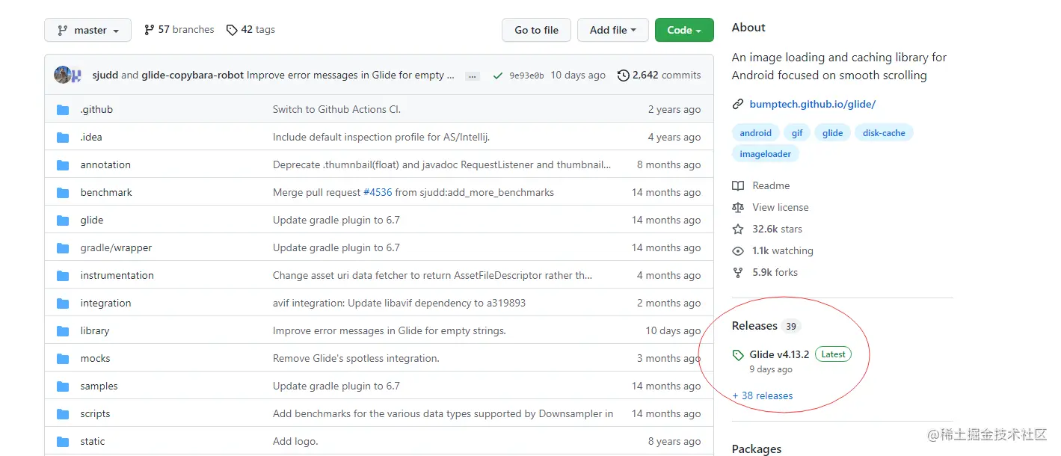The image size is (1061, 456).
Task: View the 2,642 commits history
Action: pos(659,75)
